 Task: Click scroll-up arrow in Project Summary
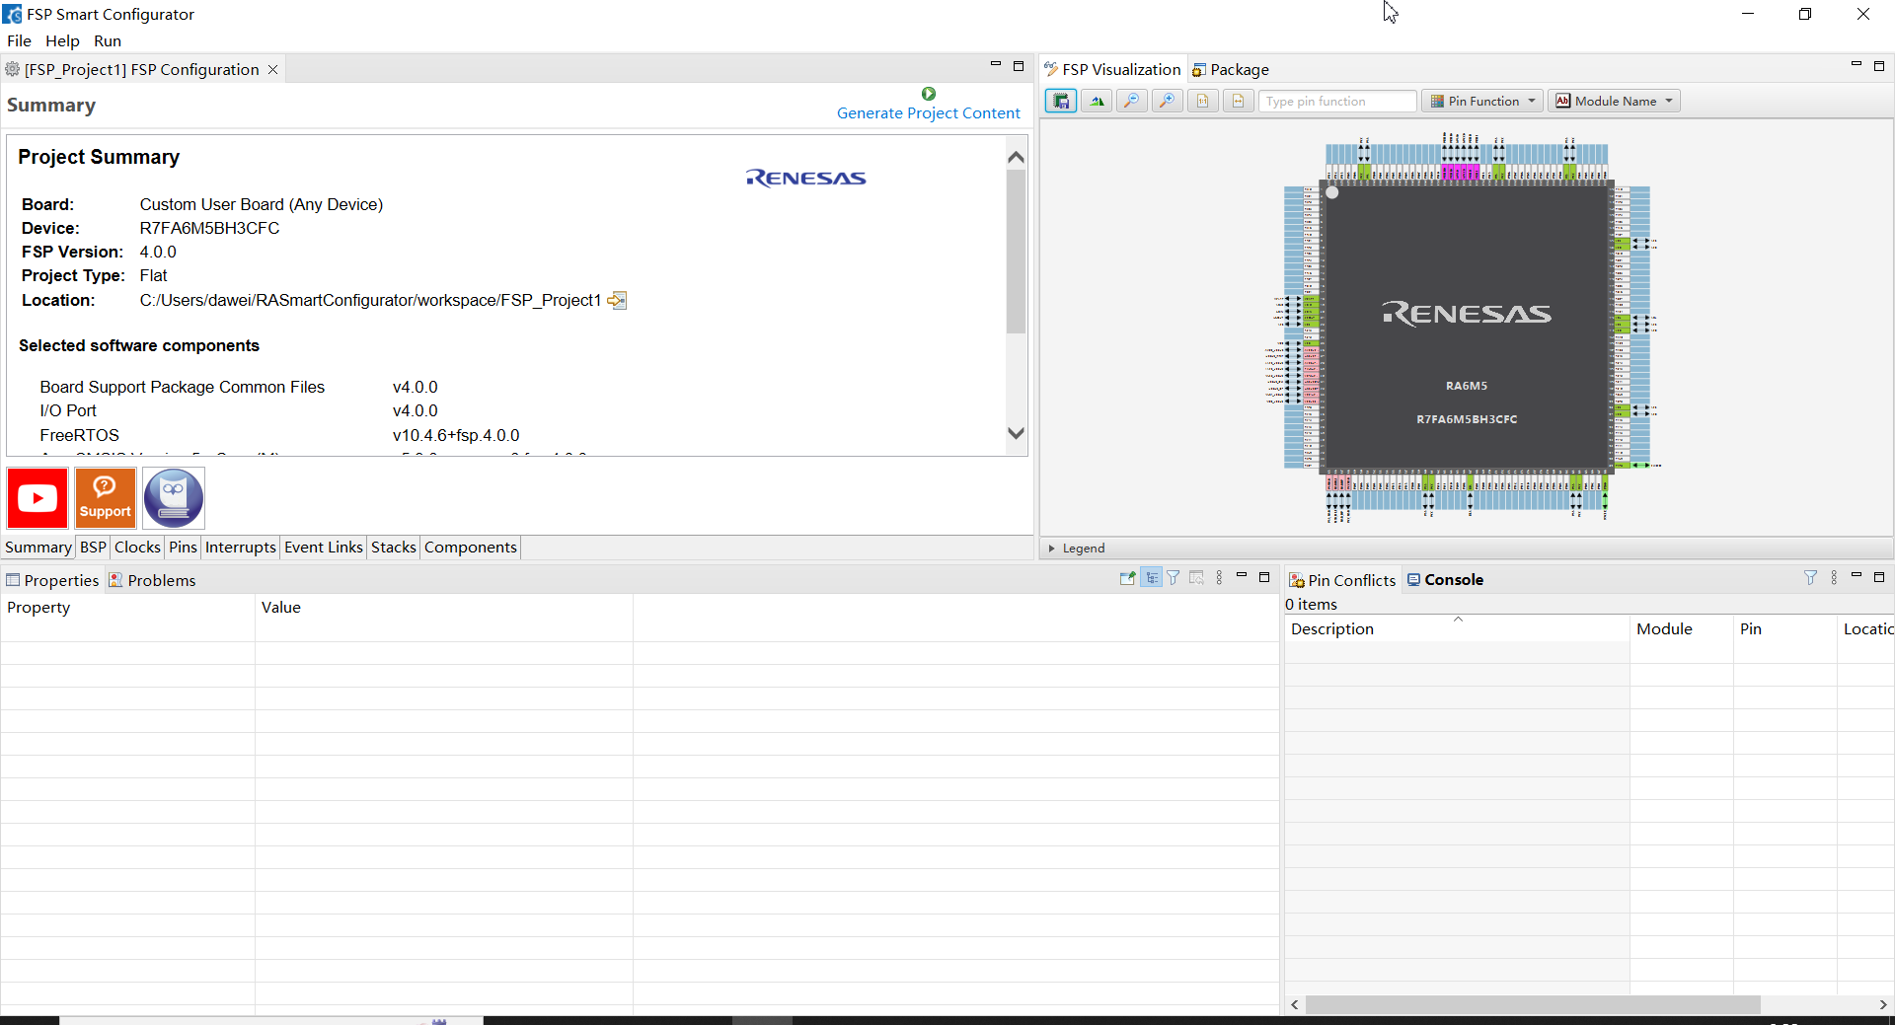point(1016,157)
